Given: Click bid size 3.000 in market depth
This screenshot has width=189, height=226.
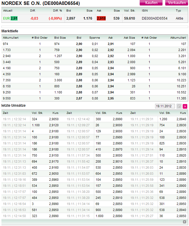Looking at the screenshot, I should pyautogui.click(x=58, y=80).
